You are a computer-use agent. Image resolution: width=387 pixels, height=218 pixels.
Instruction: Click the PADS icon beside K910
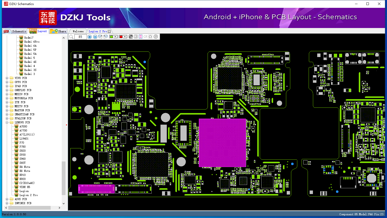pos(16,175)
